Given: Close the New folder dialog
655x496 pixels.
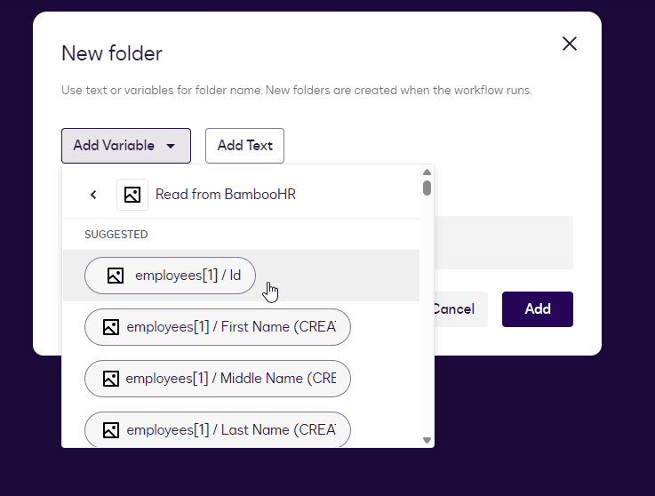Looking at the screenshot, I should tap(570, 44).
